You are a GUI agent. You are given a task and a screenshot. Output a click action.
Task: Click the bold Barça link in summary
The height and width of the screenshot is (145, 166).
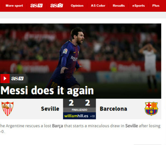58,126
